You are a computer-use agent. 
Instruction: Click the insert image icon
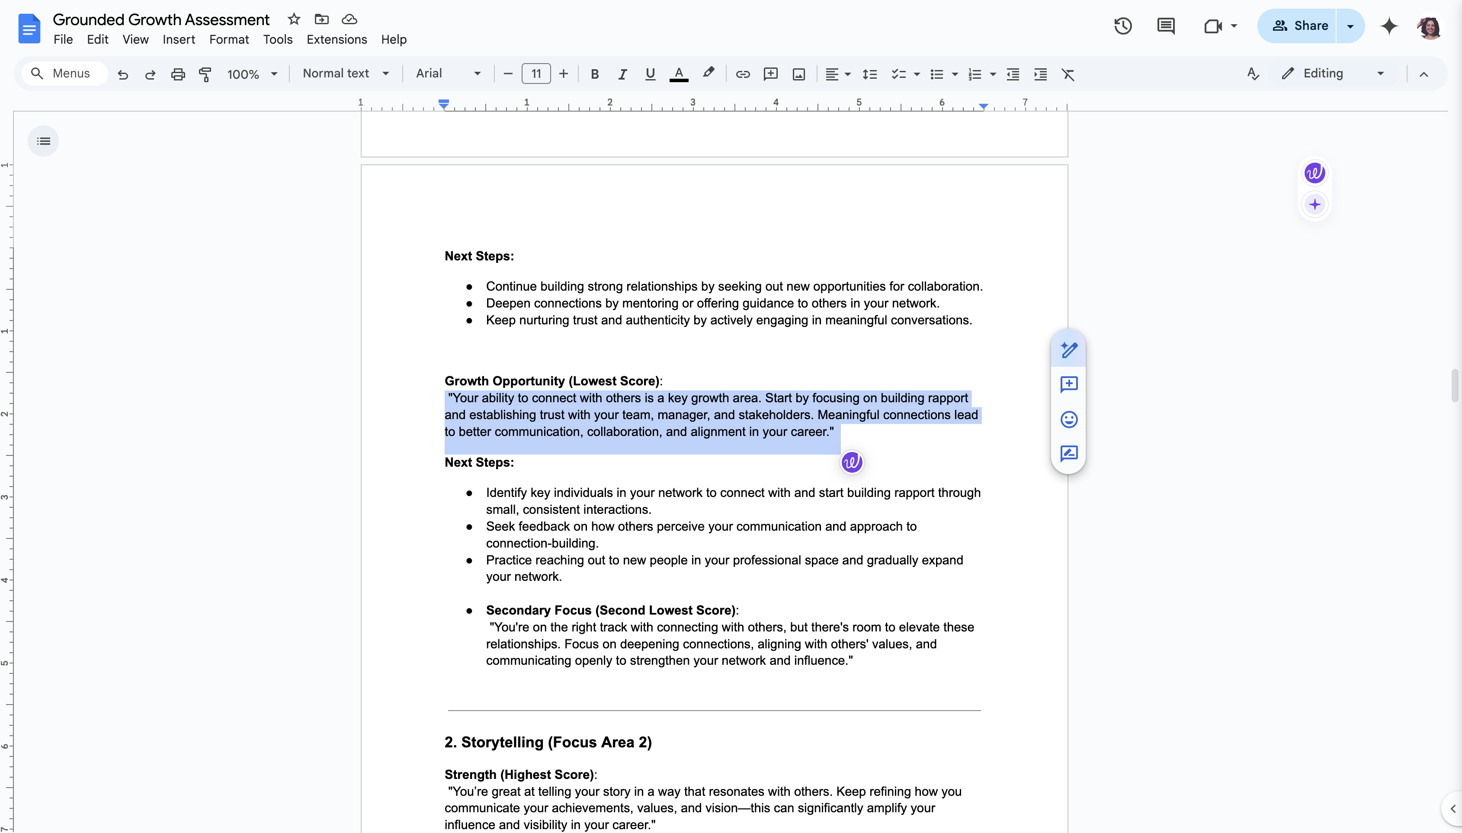click(798, 74)
